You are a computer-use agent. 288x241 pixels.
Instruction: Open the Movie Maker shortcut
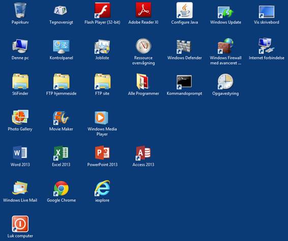pos(61,117)
